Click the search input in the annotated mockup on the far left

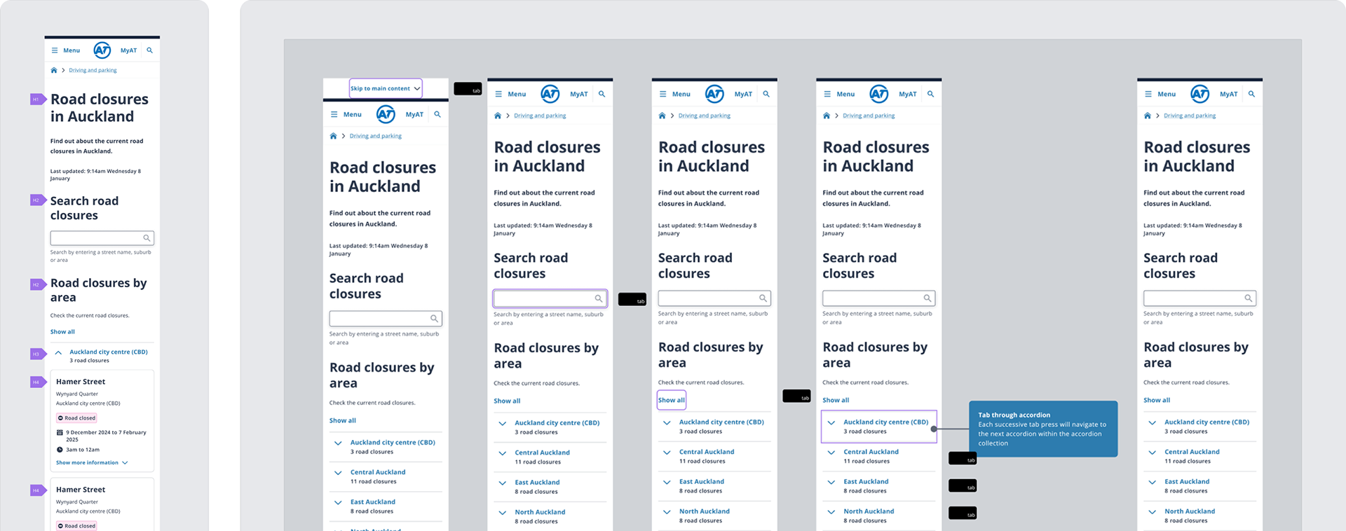click(x=102, y=238)
